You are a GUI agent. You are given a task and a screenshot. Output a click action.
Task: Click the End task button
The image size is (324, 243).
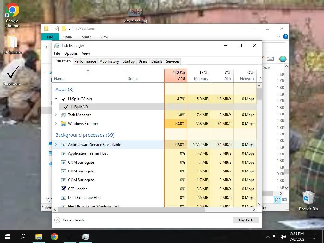pos(246,220)
